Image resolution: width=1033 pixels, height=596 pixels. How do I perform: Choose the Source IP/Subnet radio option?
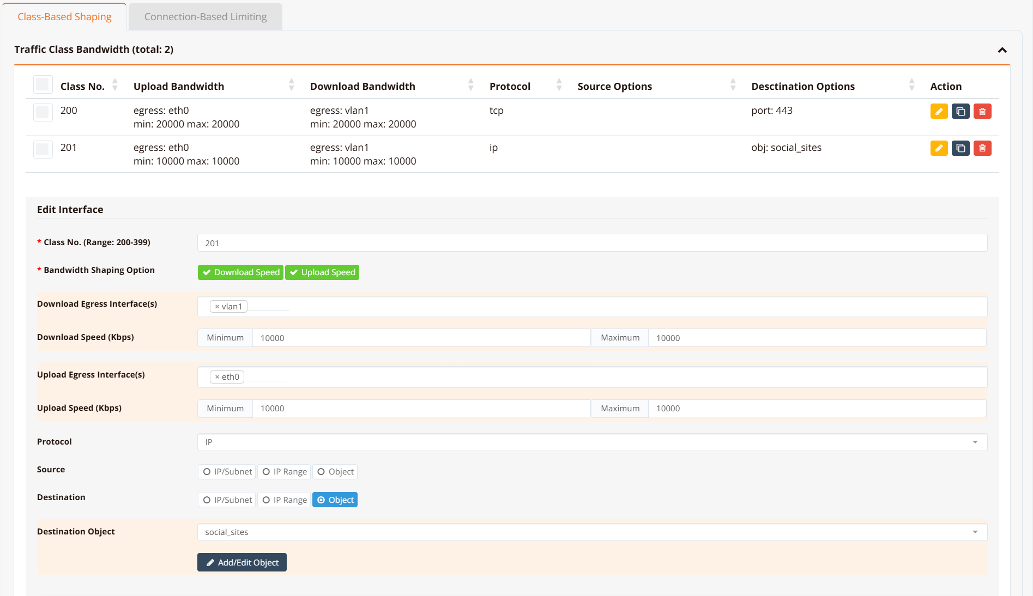click(227, 472)
